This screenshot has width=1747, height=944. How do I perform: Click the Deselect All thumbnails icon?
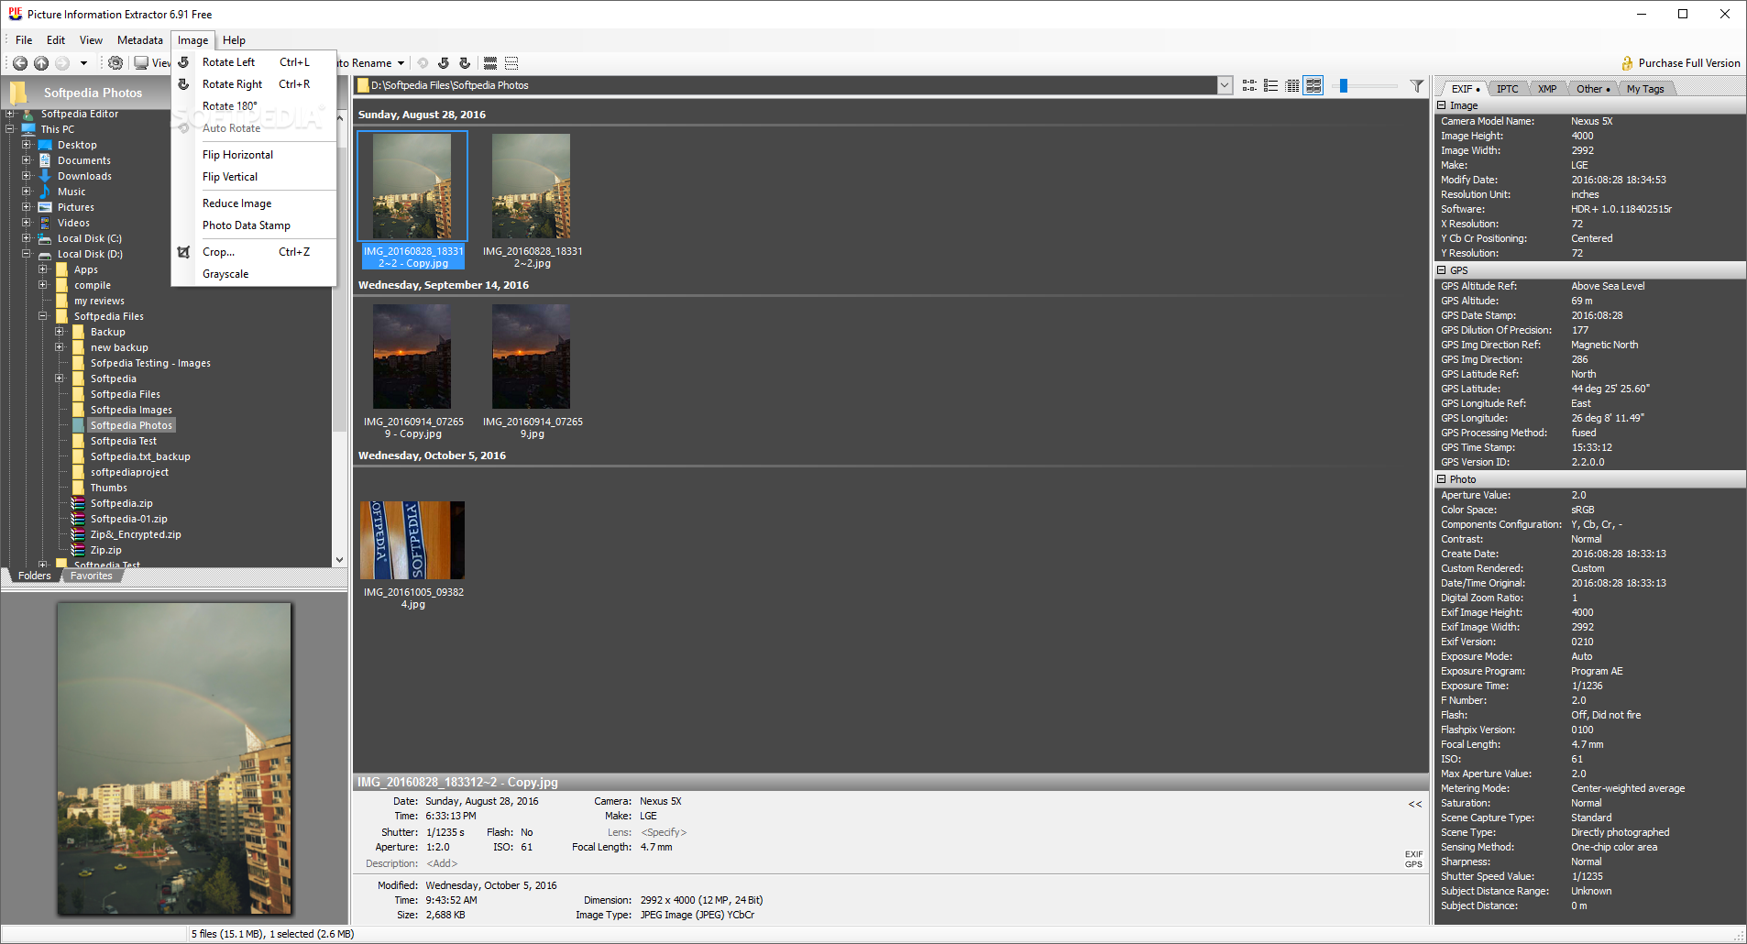(511, 63)
